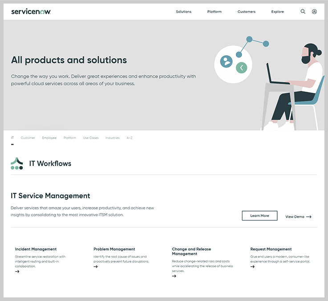Screen dimensions: 328x301
Task: Open the View Demo link
Action: tap(299, 217)
